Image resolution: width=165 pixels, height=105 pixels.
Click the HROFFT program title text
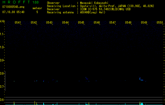click(16, 2)
